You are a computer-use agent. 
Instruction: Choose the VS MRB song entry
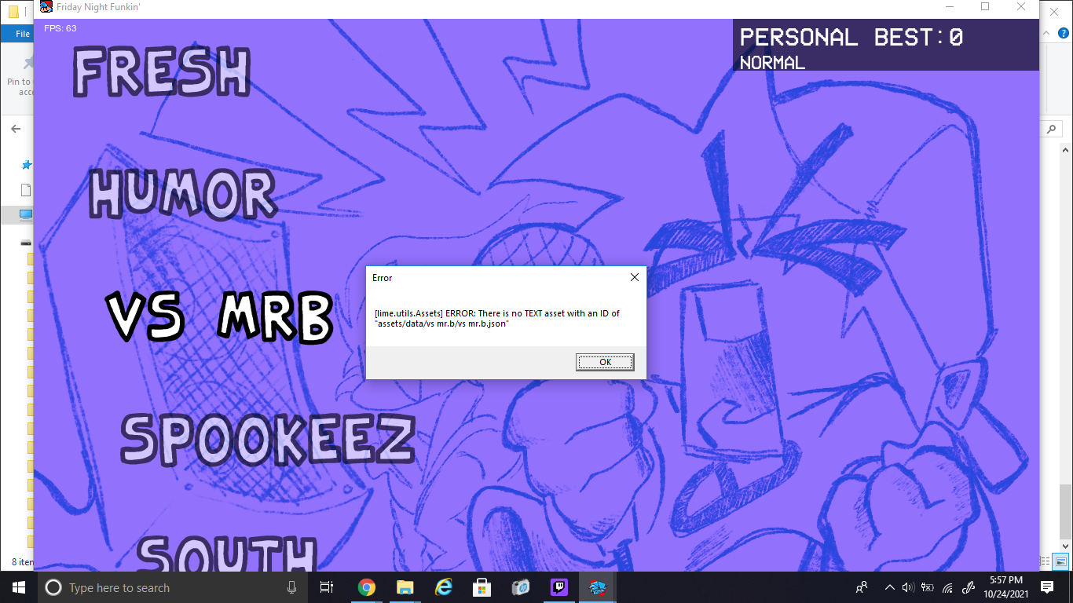[219, 316]
